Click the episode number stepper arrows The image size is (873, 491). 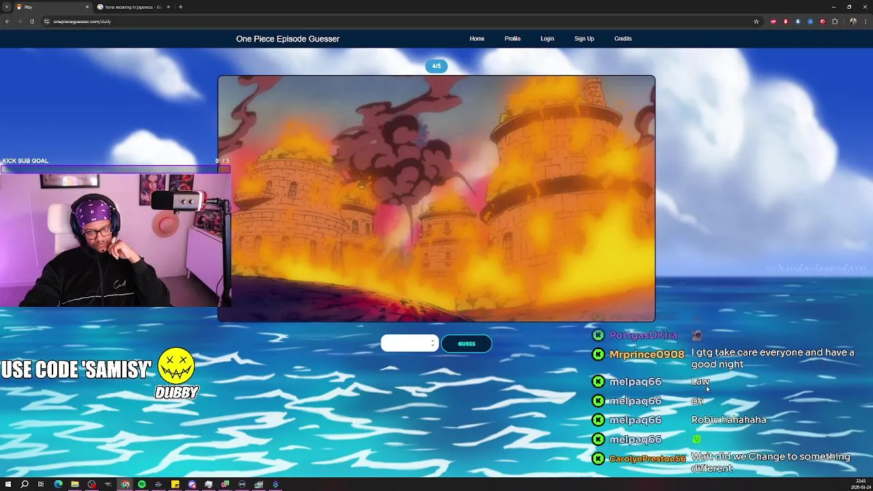(x=432, y=344)
